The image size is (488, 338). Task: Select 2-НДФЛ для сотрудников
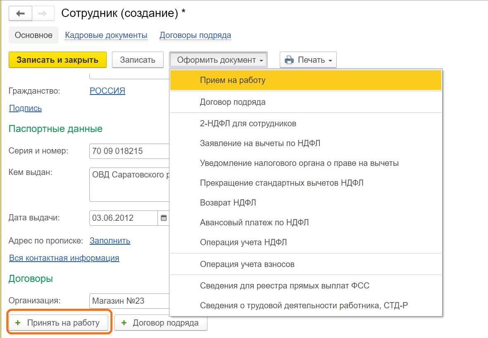(x=306, y=123)
